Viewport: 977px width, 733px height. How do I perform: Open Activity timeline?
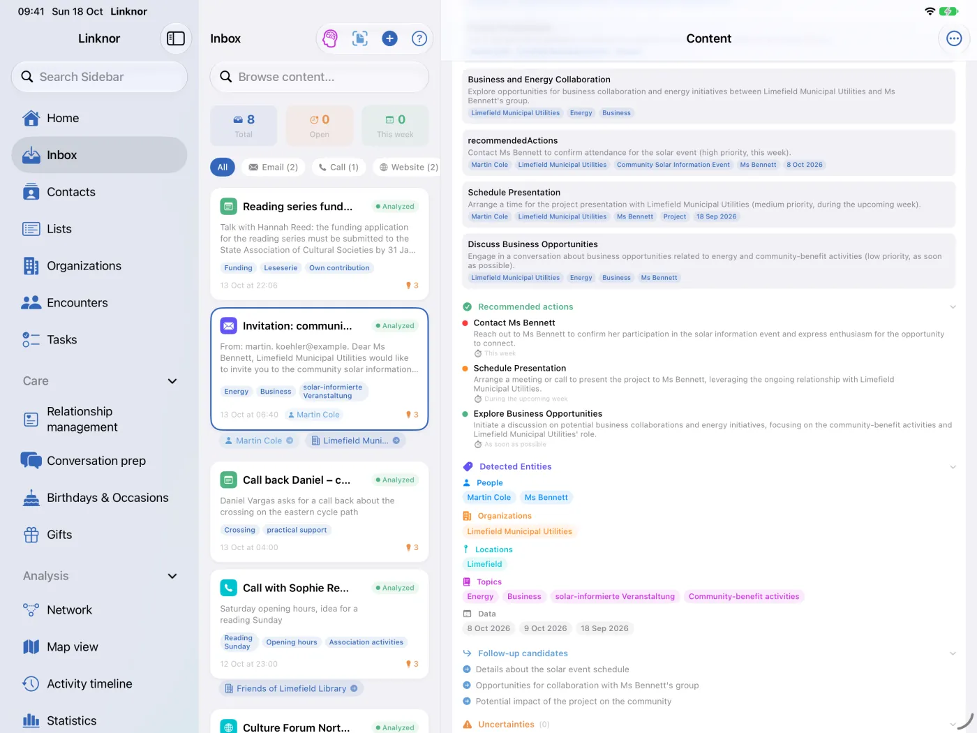[x=99, y=684]
